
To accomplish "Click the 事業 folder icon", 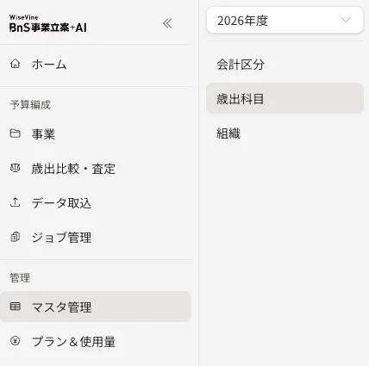I will [x=16, y=133].
